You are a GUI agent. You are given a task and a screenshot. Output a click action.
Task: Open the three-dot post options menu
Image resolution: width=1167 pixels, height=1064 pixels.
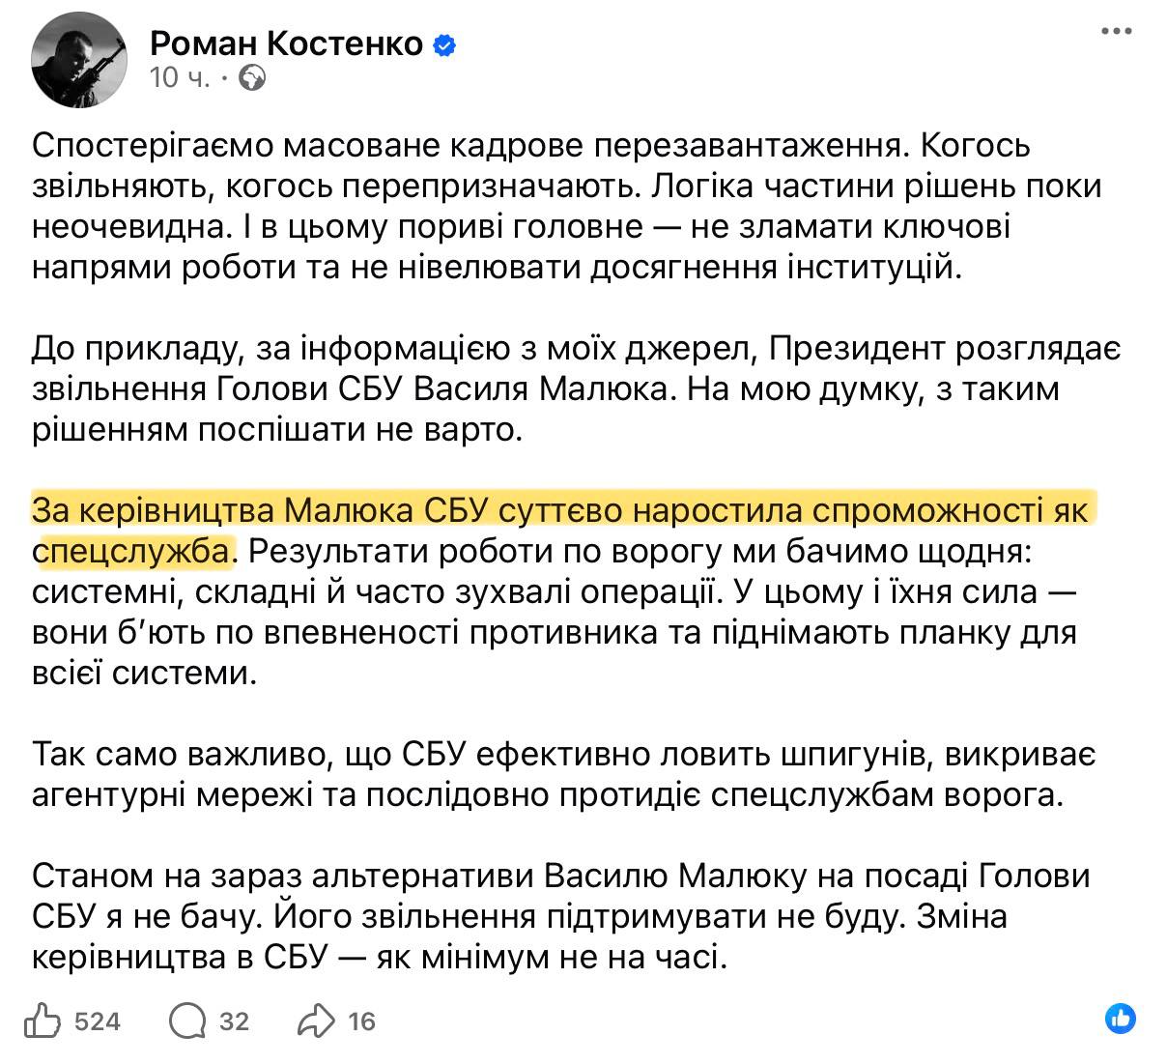pyautogui.click(x=1116, y=32)
